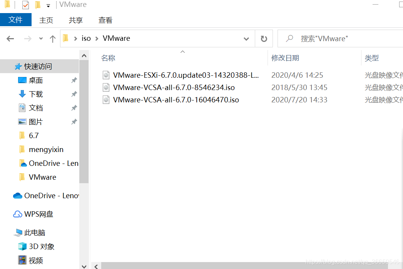403x269 pixels.
Task: Go up one folder level arrow
Action: tap(53, 39)
